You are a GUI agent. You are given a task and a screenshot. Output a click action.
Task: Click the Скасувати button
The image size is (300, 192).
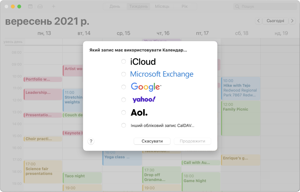[152, 141]
